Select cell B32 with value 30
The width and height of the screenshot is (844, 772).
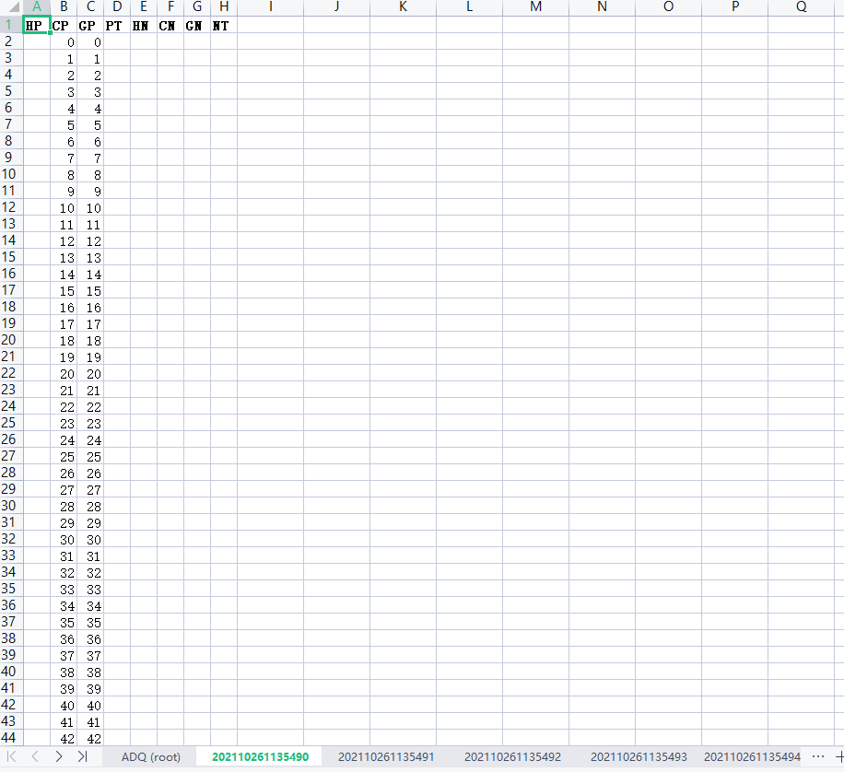click(x=64, y=540)
